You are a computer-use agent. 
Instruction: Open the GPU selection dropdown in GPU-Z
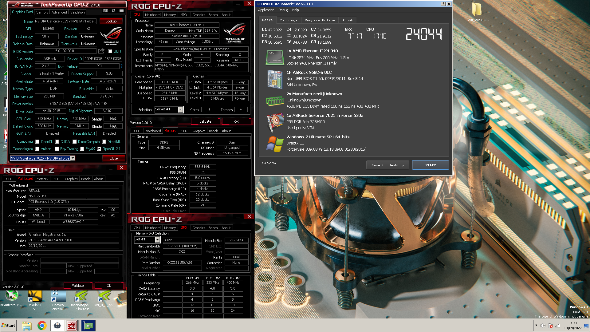click(x=73, y=158)
